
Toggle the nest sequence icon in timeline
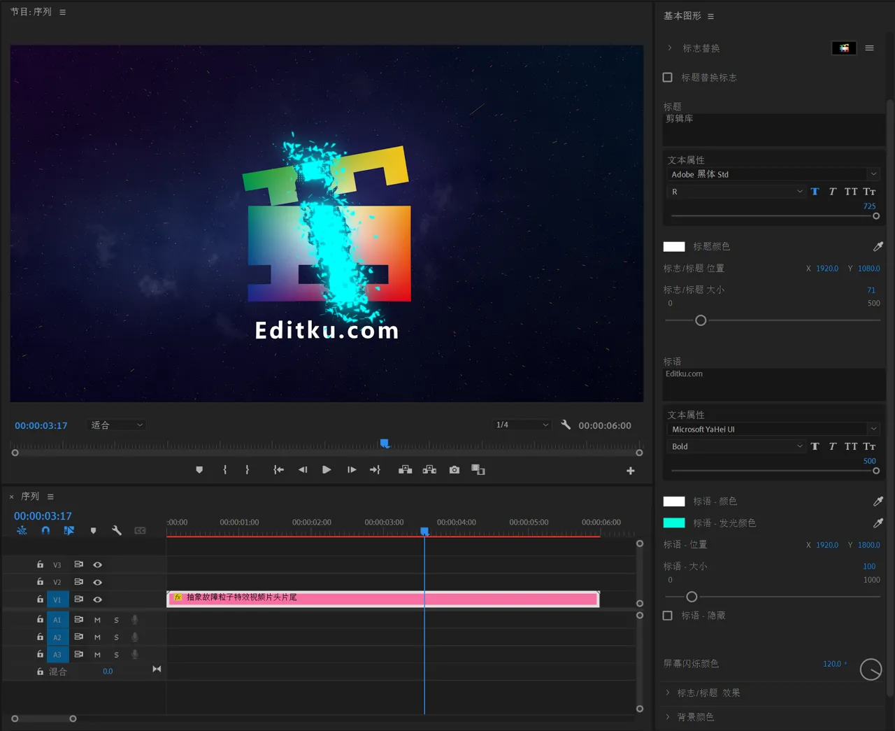[22, 530]
